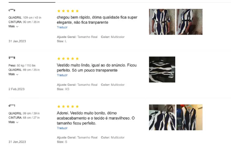Screen dimensions: 231x147
Task: Translate the "Vestido muito lindo" review
Action: click(x=62, y=75)
